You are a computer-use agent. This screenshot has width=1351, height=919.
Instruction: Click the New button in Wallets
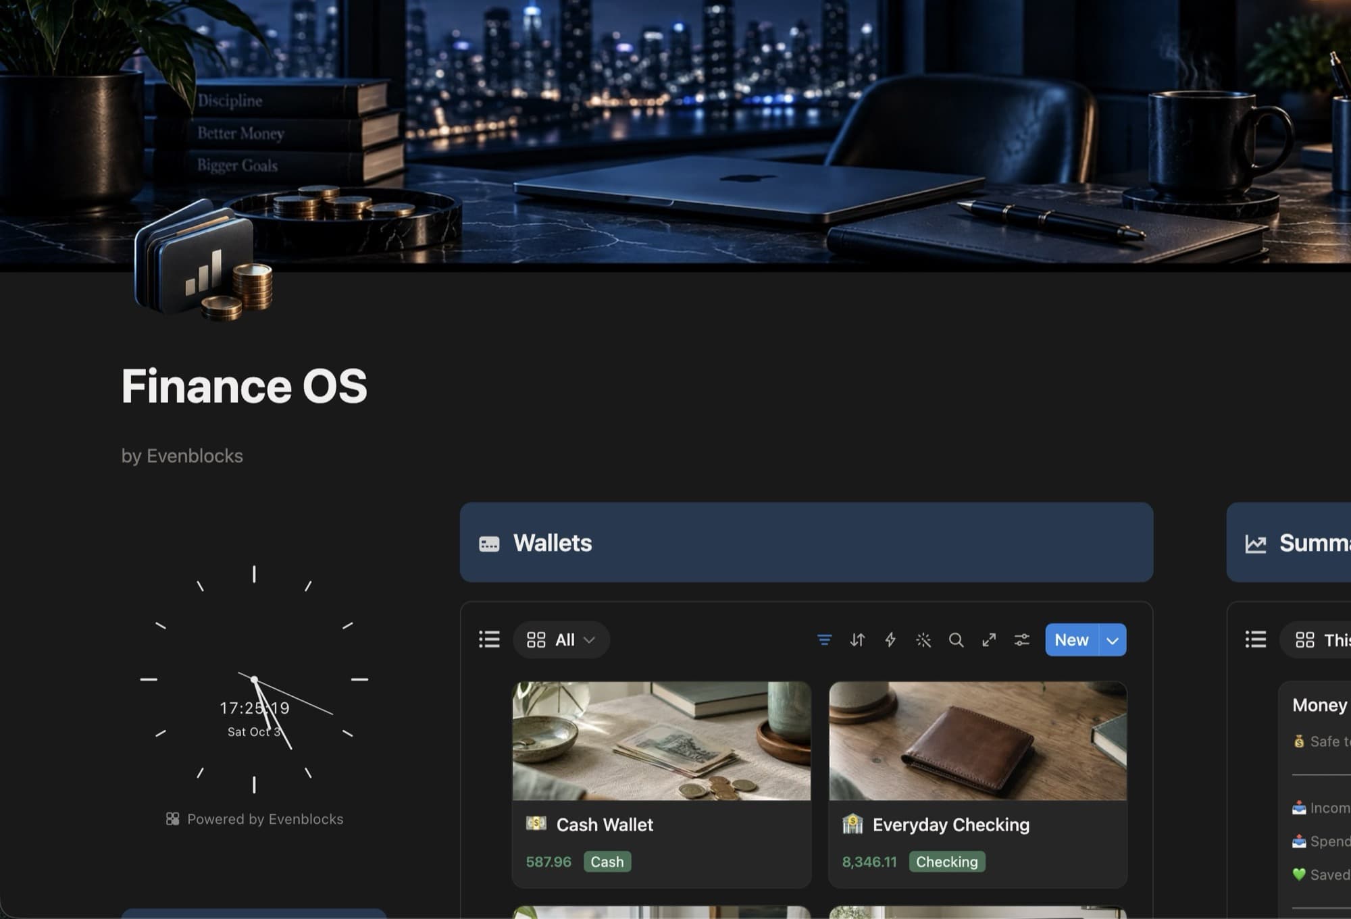click(x=1072, y=639)
